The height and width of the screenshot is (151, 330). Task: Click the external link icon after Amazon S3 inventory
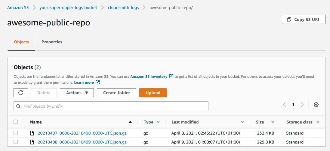coord(171,76)
